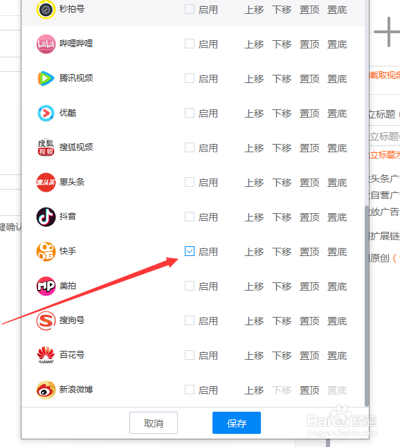Image resolution: width=400 pixels, height=447 pixels.
Task: Click the 哔哩哔哩 bilibili icon
Action: pyautogui.click(x=46, y=44)
